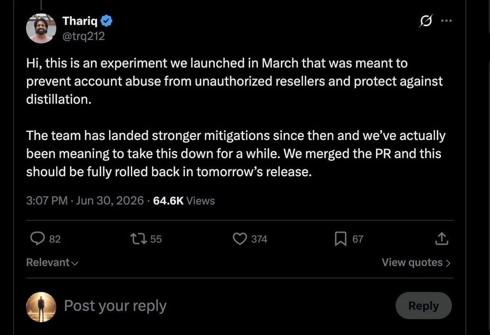The width and height of the screenshot is (490, 335).
Task: Like the post with the heart icon
Action: (x=239, y=239)
